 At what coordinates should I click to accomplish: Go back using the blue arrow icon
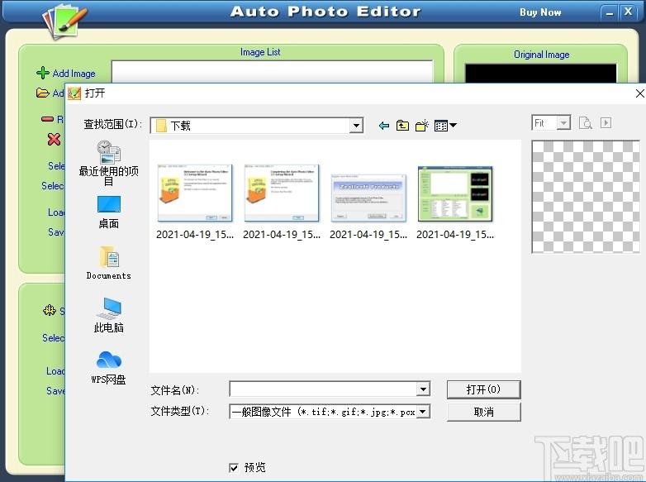tap(384, 126)
